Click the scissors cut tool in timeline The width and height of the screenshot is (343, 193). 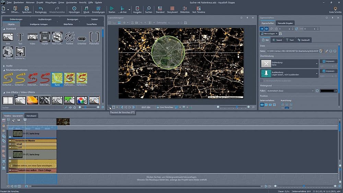(x=13, y=120)
